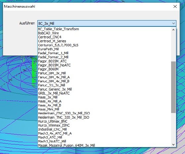Select Mach3_4x_ATC_Mill_A
Screen dimensions: 185x154
[105, 133]
